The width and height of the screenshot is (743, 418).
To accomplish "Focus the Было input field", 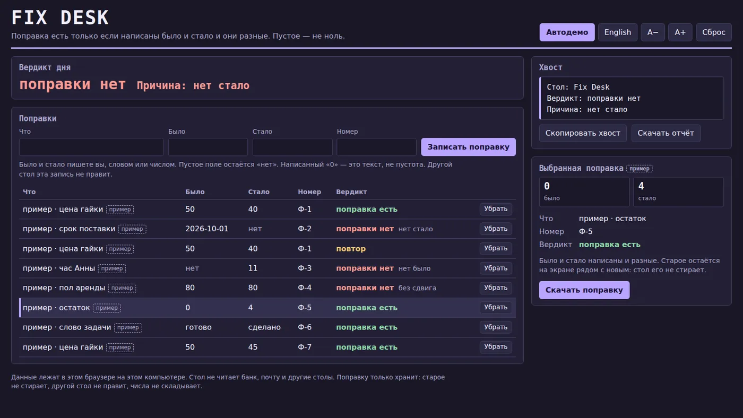I will tap(208, 147).
